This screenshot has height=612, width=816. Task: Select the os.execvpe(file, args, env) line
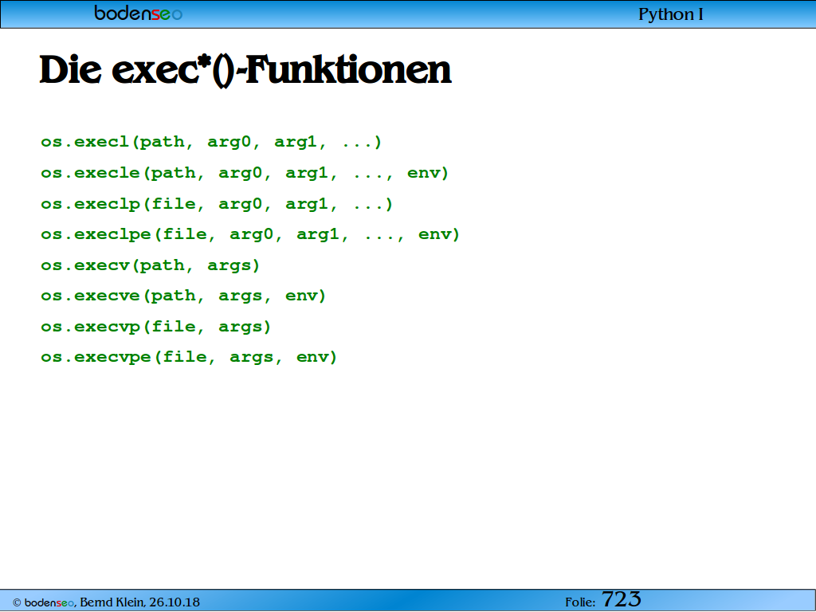click(x=190, y=358)
